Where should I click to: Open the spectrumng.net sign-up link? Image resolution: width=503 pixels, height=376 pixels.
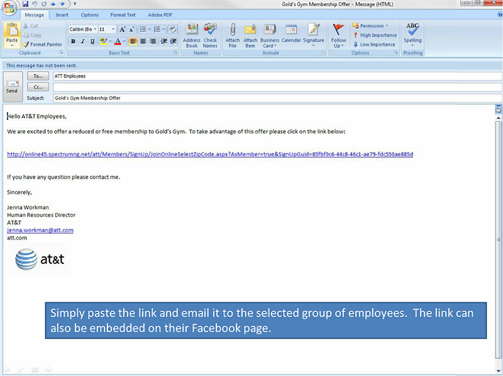(210, 154)
